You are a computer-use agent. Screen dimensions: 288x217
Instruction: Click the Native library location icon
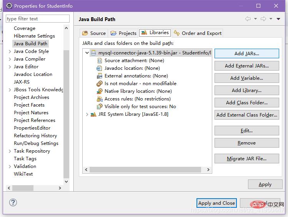100,91
